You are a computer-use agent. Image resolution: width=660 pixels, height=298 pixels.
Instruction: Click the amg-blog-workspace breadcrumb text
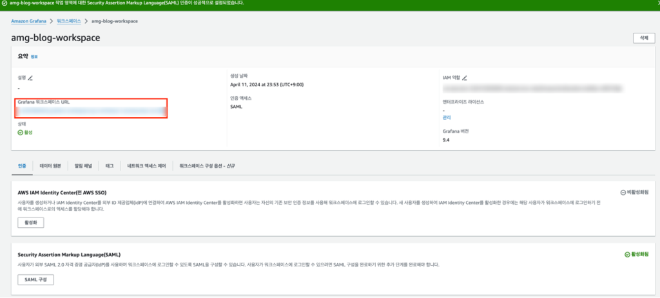115,21
